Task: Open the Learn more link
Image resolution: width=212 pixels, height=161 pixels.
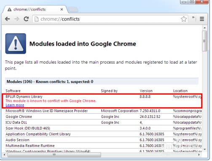Action: (15, 105)
